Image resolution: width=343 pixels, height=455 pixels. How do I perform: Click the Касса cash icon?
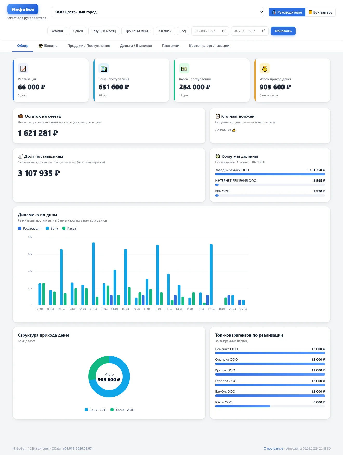[x=184, y=69]
